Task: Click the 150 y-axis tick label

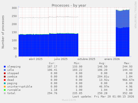Action: (14, 32)
